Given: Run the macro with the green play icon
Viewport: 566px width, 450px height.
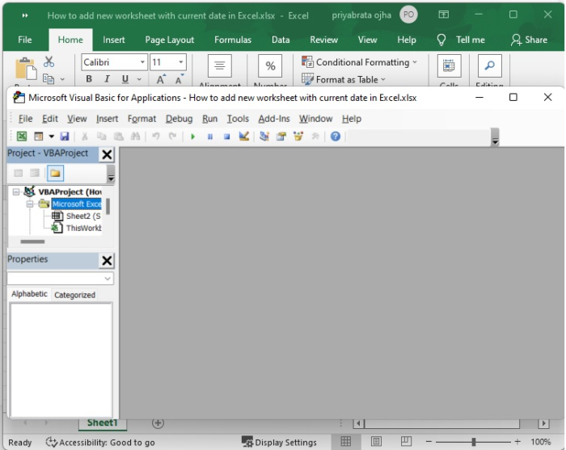Looking at the screenshot, I should tap(193, 137).
